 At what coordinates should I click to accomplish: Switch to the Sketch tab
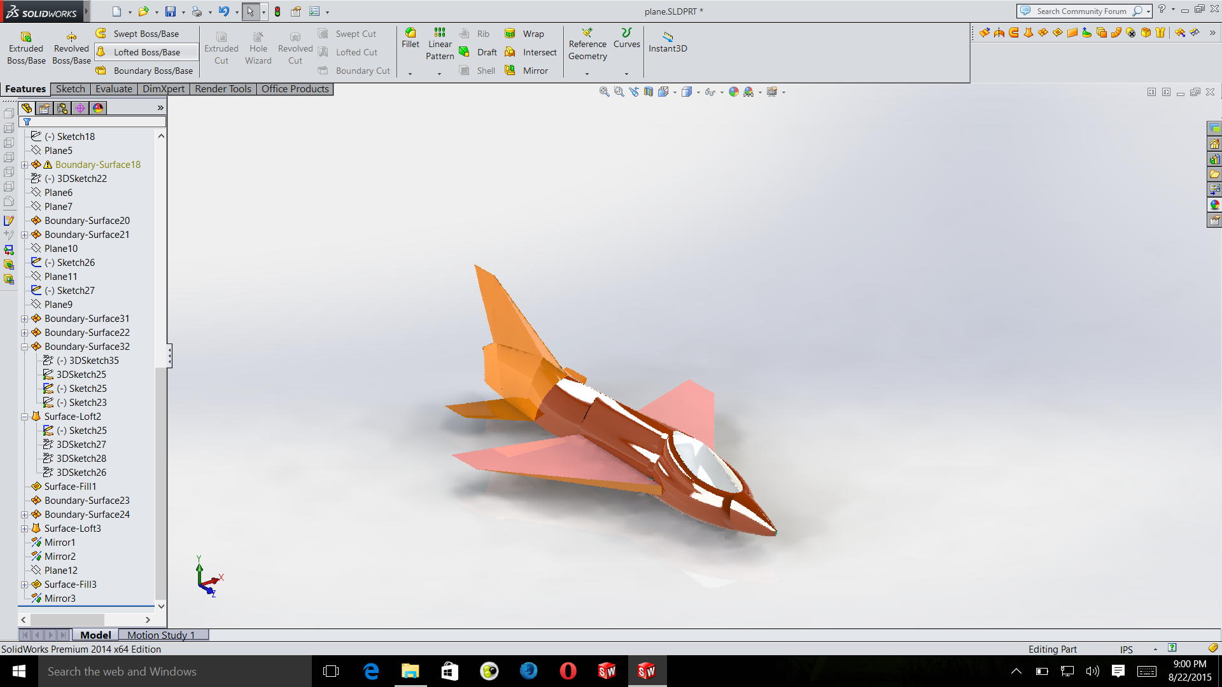coord(71,89)
